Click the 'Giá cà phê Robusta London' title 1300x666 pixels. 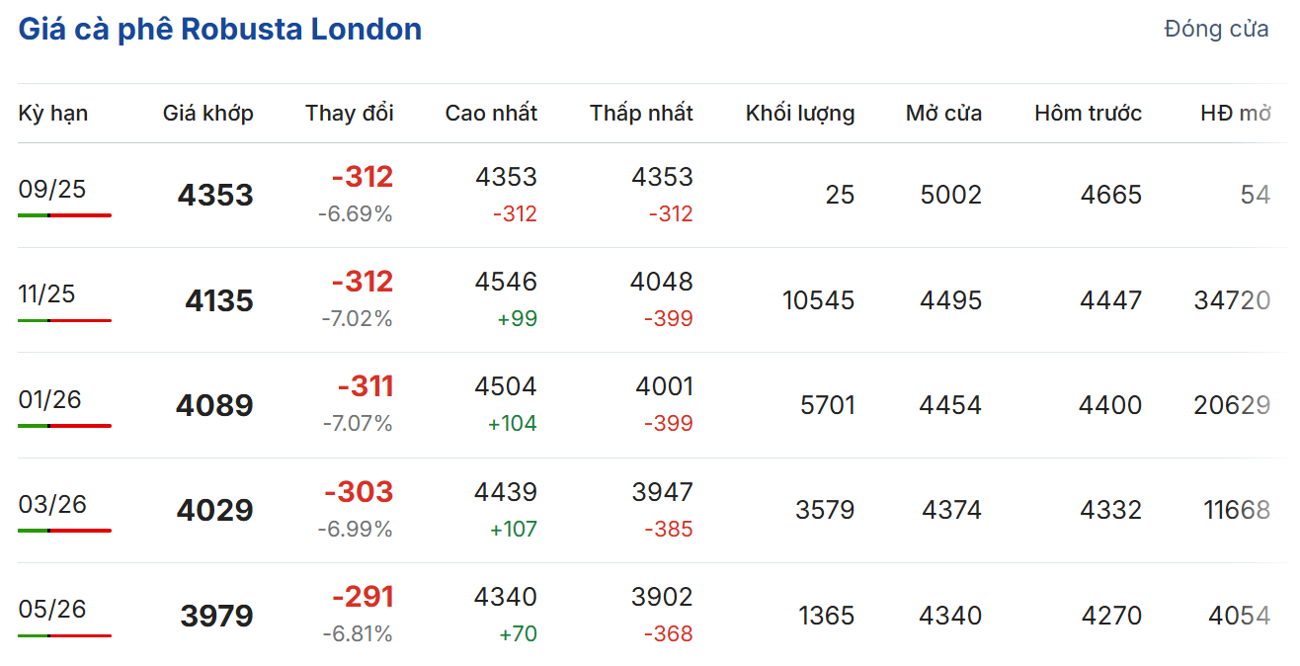(x=220, y=30)
